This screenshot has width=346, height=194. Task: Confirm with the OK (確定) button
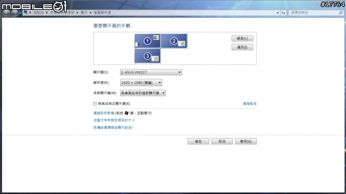point(198,141)
